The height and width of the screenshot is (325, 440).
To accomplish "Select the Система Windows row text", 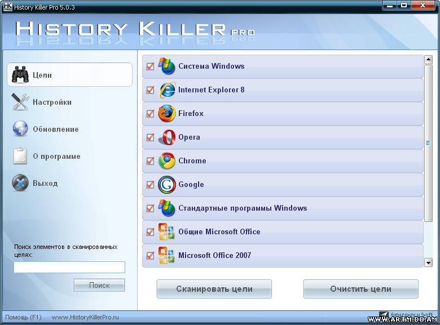I will point(212,66).
